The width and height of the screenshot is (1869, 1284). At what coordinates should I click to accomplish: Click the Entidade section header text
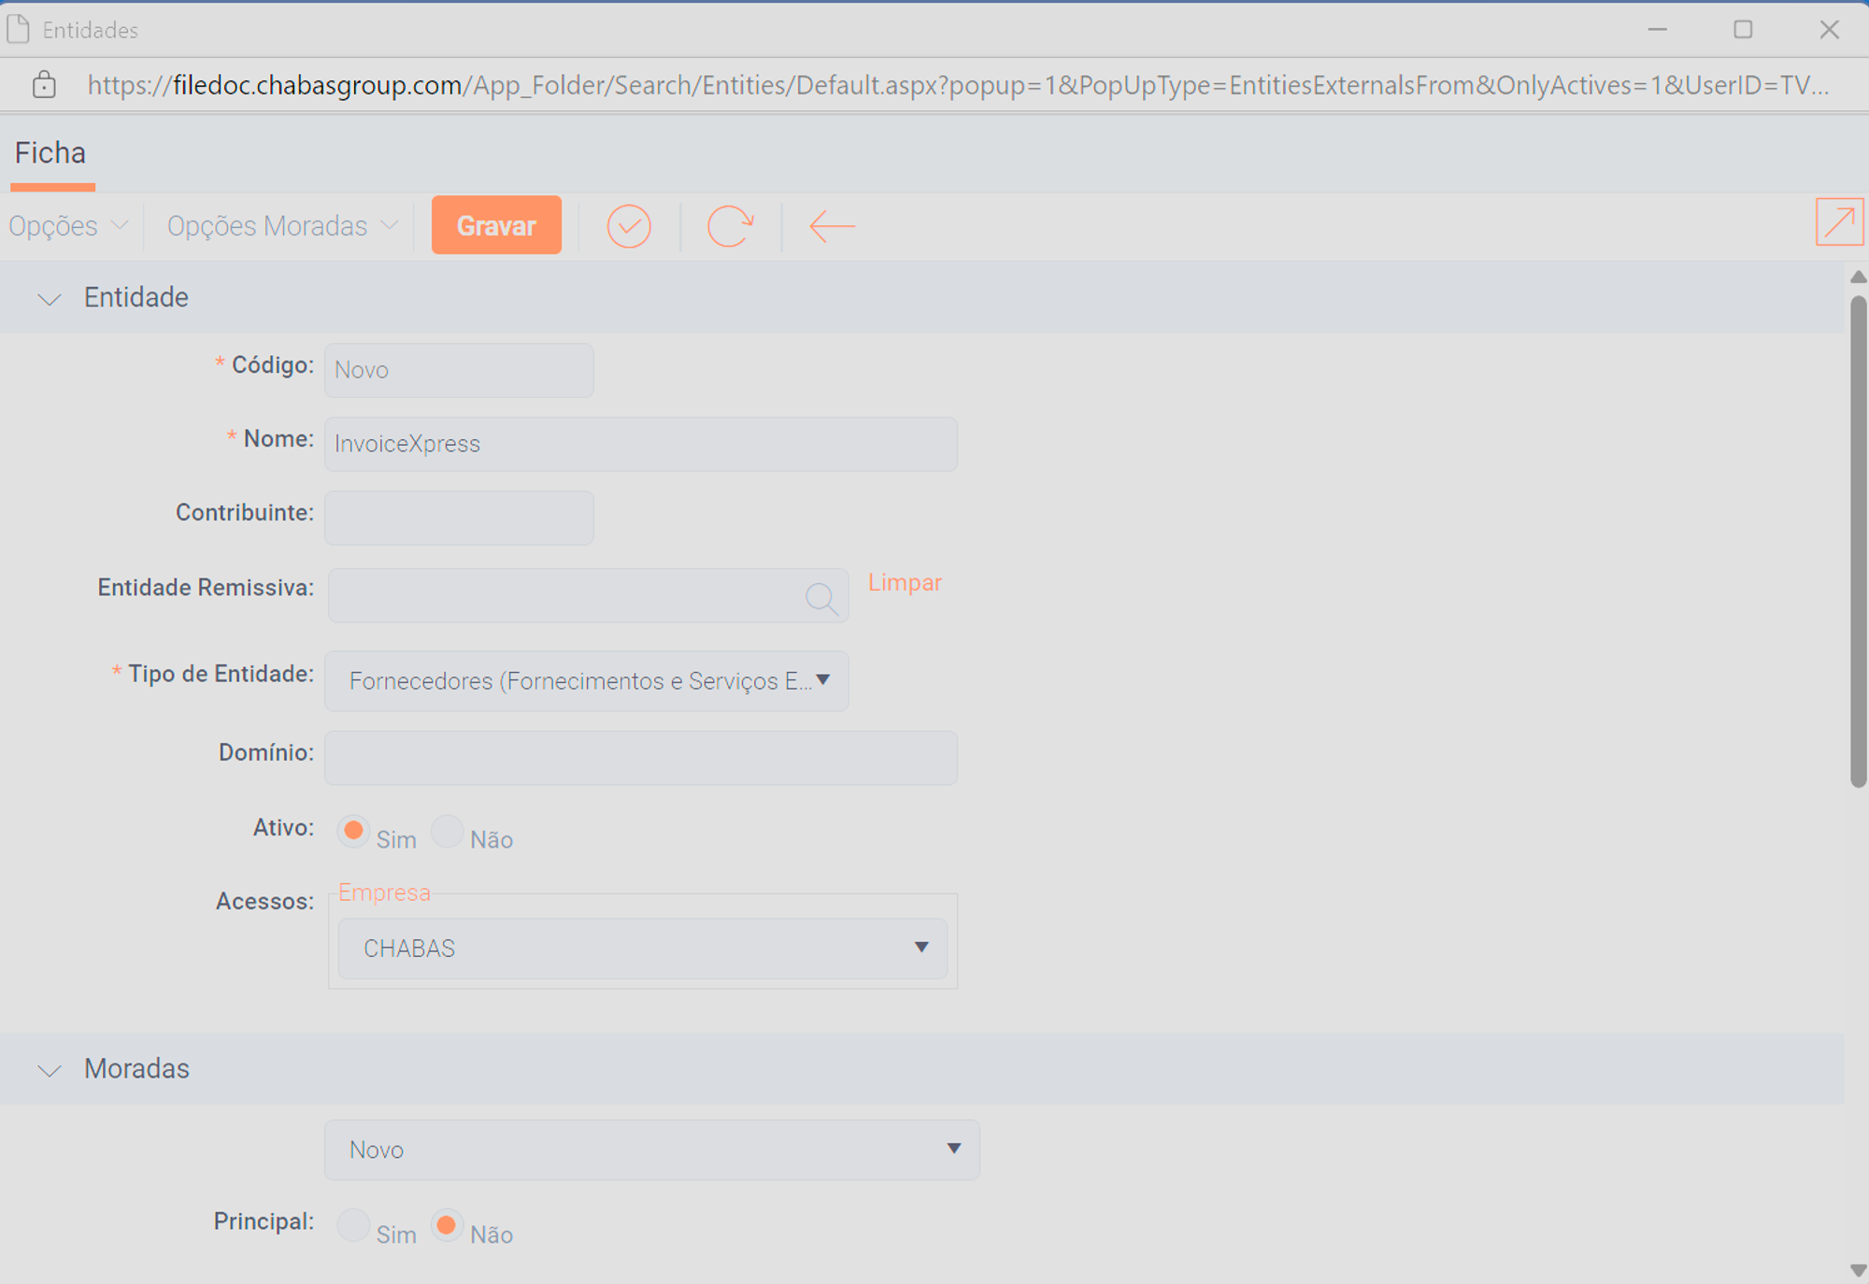136,297
